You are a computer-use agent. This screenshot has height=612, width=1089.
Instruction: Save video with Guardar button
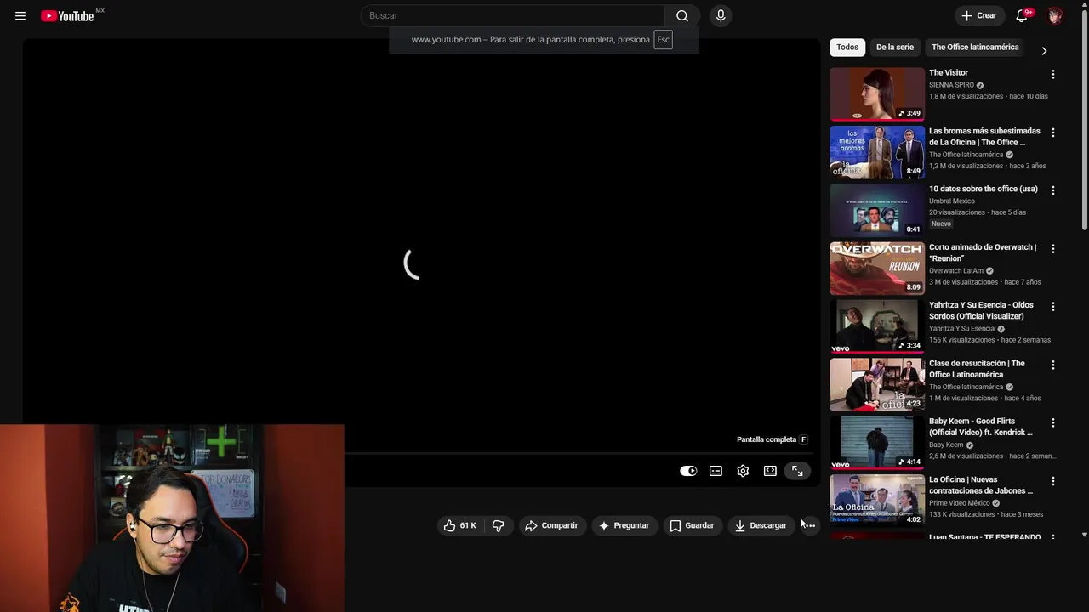[692, 525]
